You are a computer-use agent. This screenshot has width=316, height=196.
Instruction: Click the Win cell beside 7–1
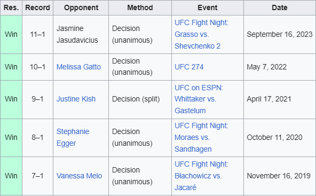[x=11, y=176]
